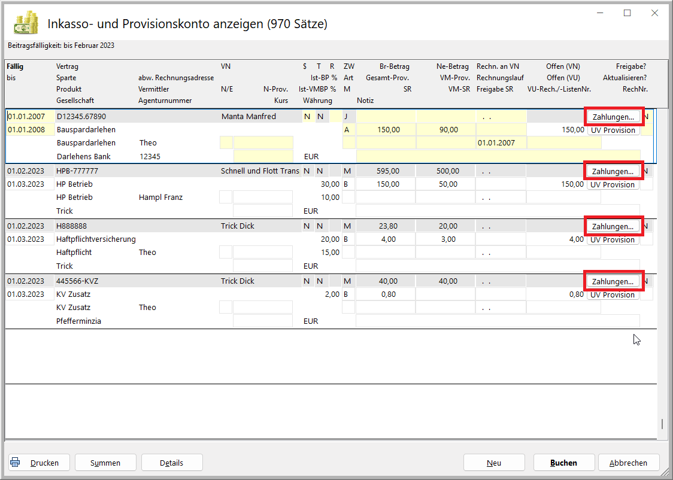
Task: Click the printer icon on Drucken button
Action: coord(16,462)
